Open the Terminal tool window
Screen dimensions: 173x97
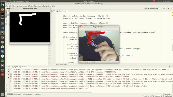(17, 94)
